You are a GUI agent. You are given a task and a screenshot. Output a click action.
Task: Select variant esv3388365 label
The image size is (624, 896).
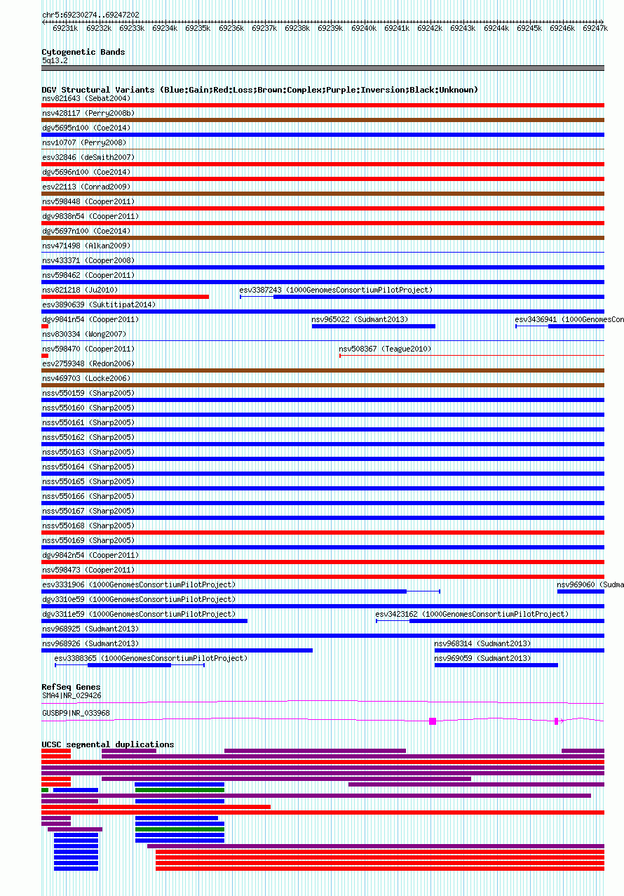151,658
